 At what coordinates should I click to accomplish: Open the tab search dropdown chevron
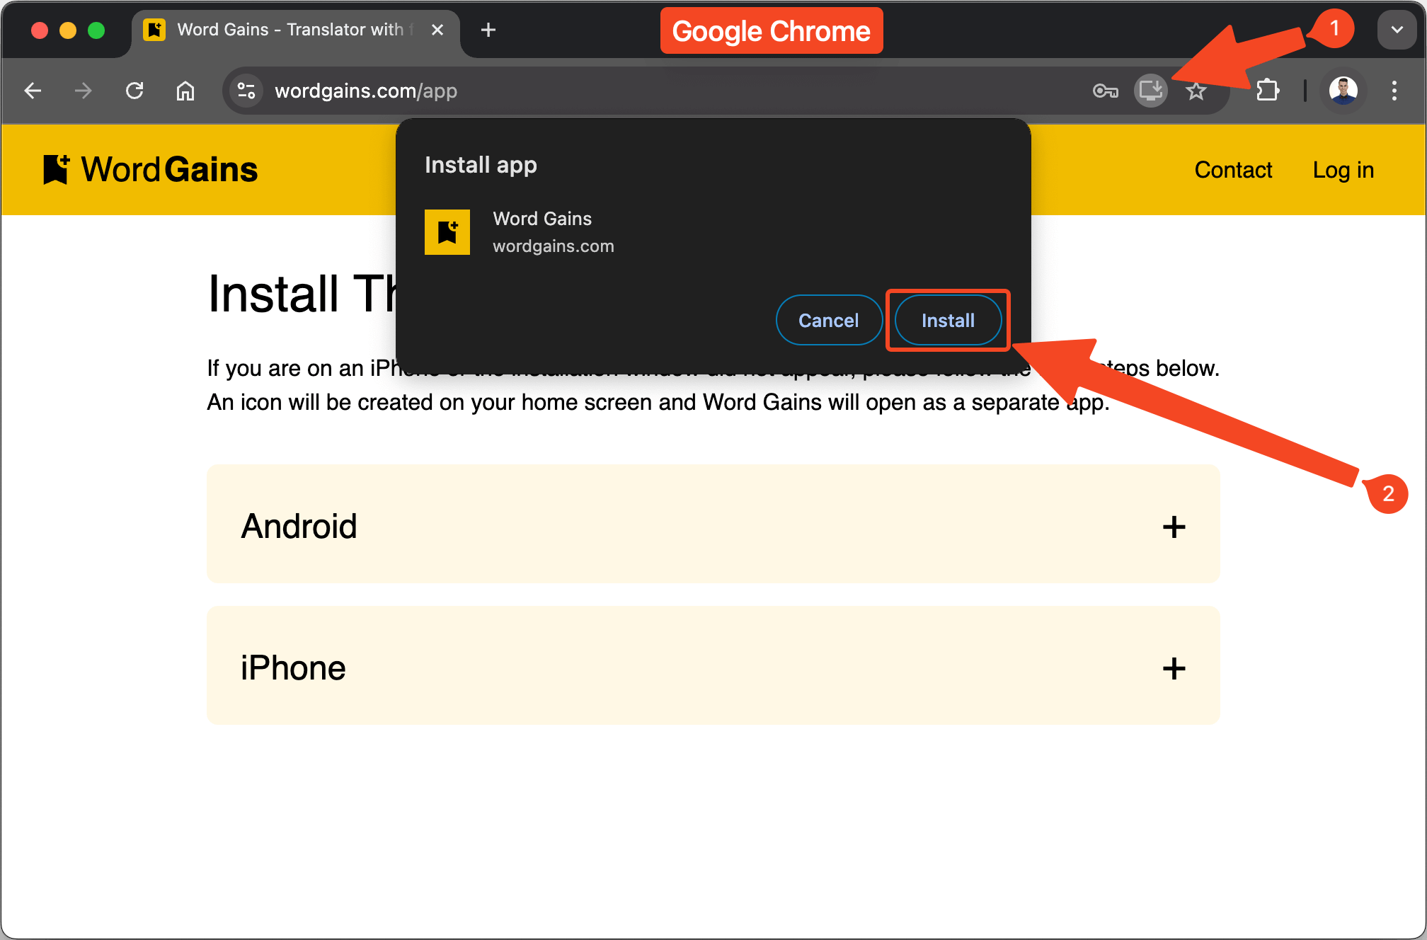(x=1397, y=30)
